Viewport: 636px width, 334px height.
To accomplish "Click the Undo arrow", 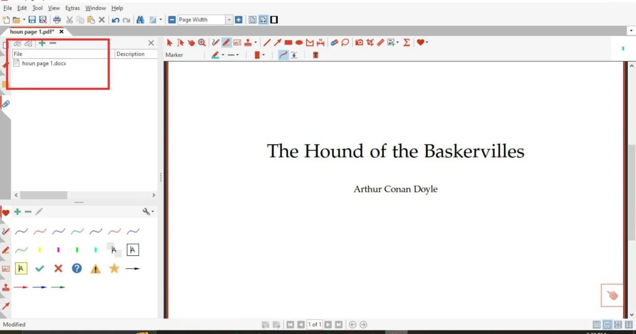I will click(116, 20).
